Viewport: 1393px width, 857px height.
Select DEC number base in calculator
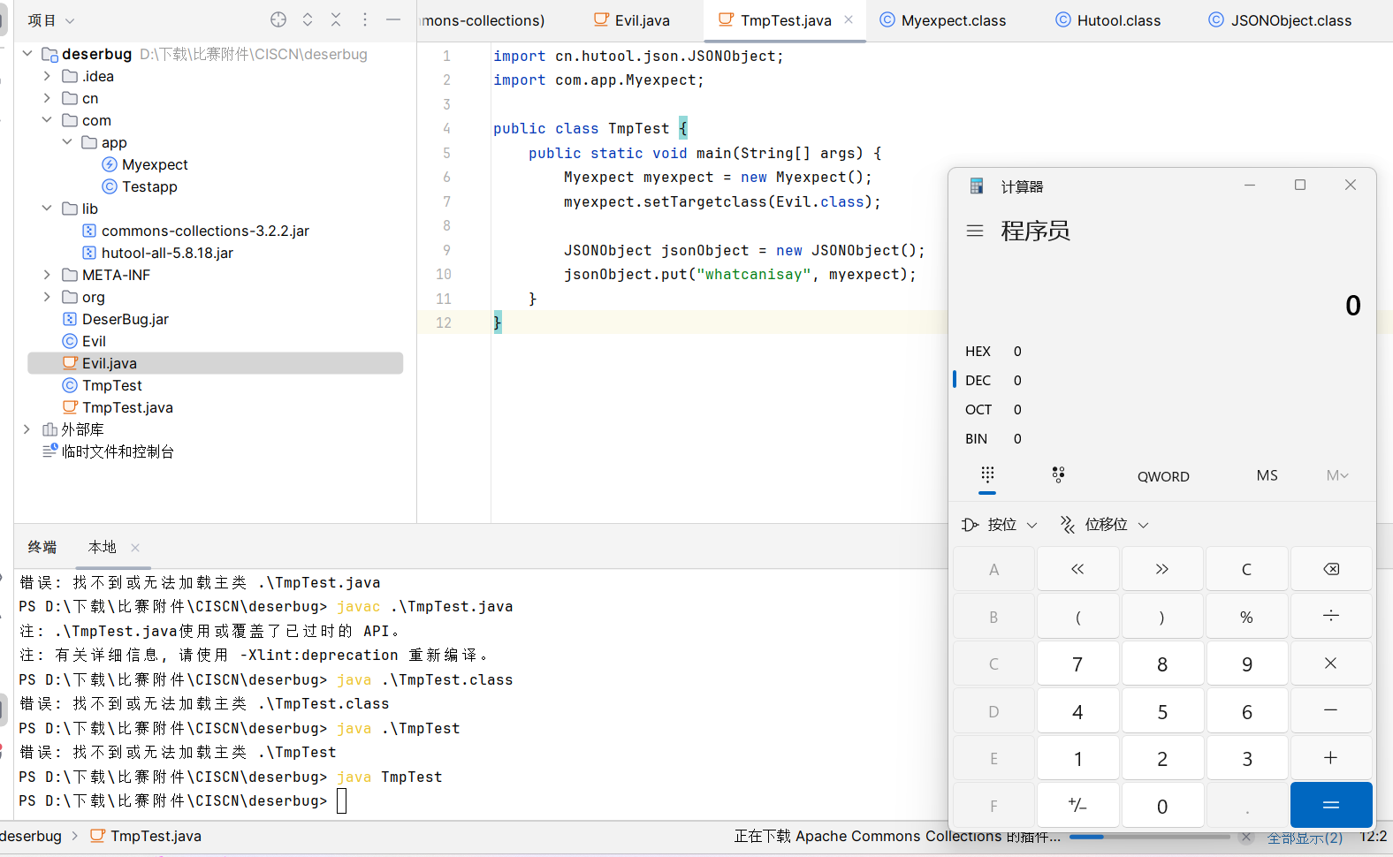click(x=993, y=380)
